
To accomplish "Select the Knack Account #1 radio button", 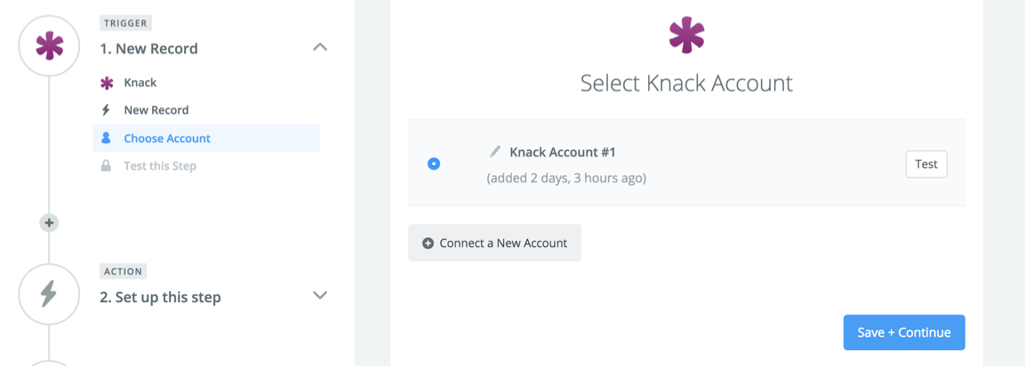I will (x=434, y=163).
